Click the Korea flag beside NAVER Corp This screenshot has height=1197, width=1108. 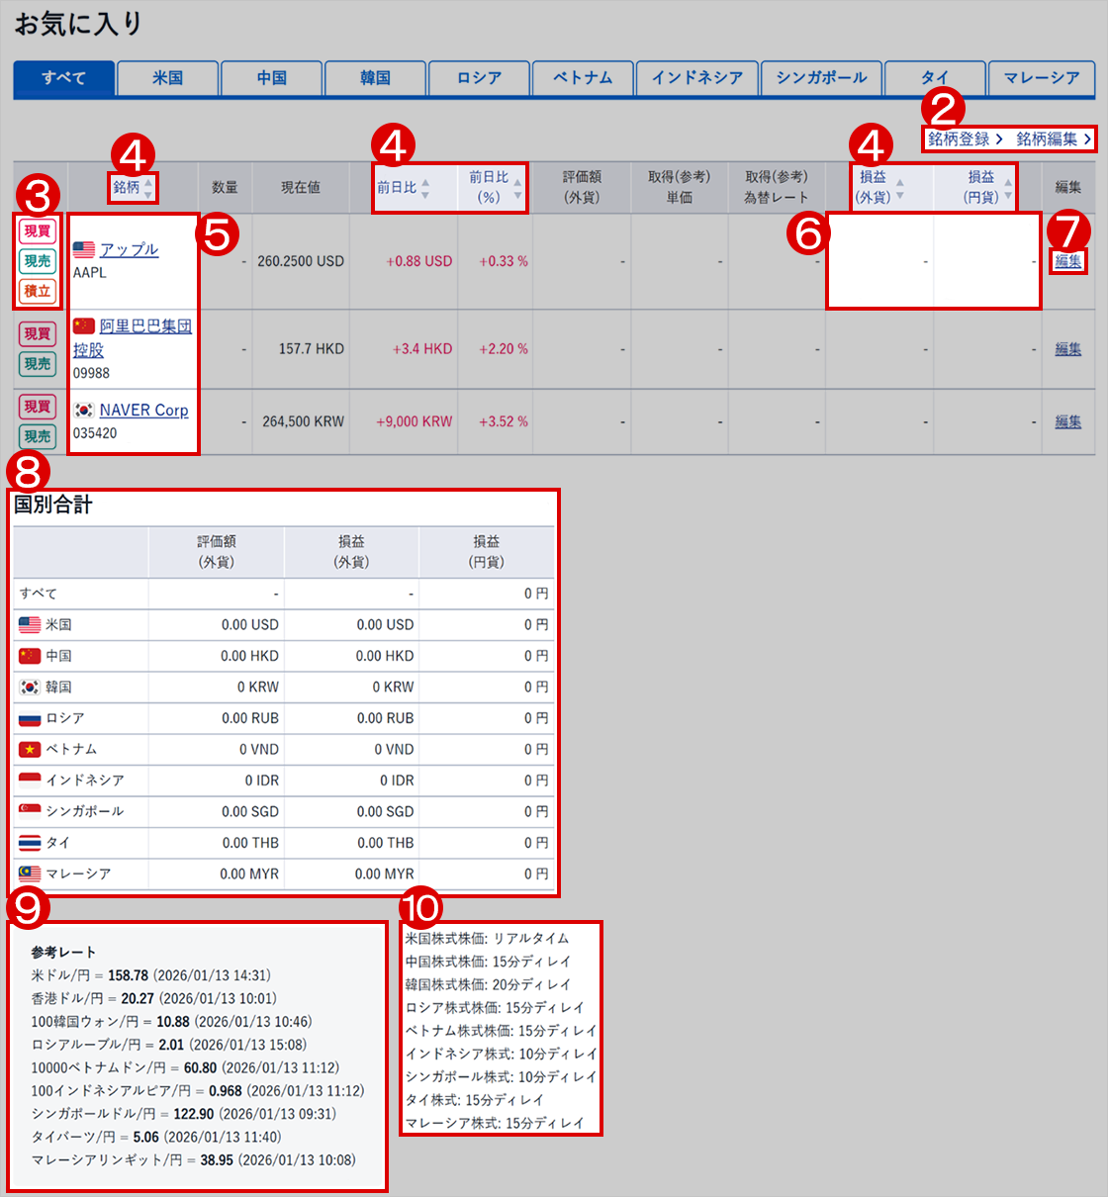(84, 410)
